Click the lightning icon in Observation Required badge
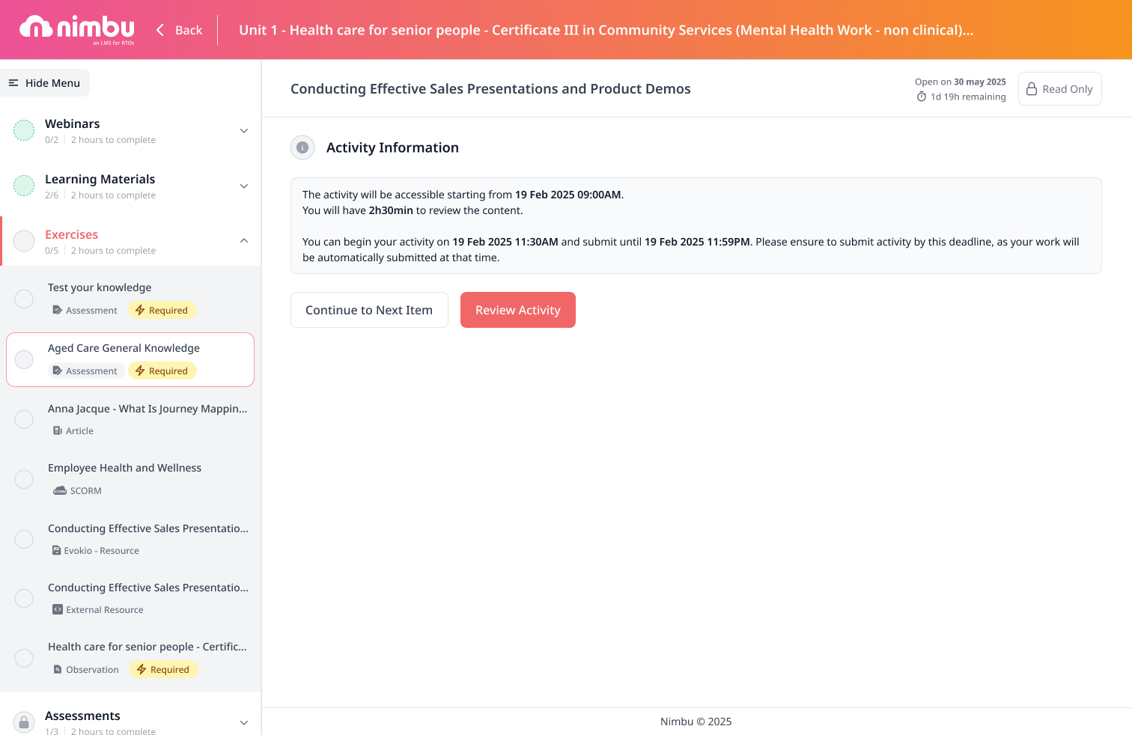Screen dimensions: 1132x735 point(141,669)
